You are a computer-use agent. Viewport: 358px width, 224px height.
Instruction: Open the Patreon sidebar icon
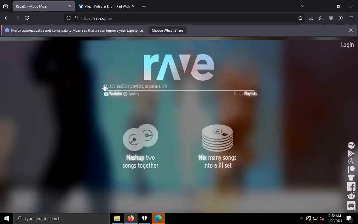pyautogui.click(x=351, y=169)
